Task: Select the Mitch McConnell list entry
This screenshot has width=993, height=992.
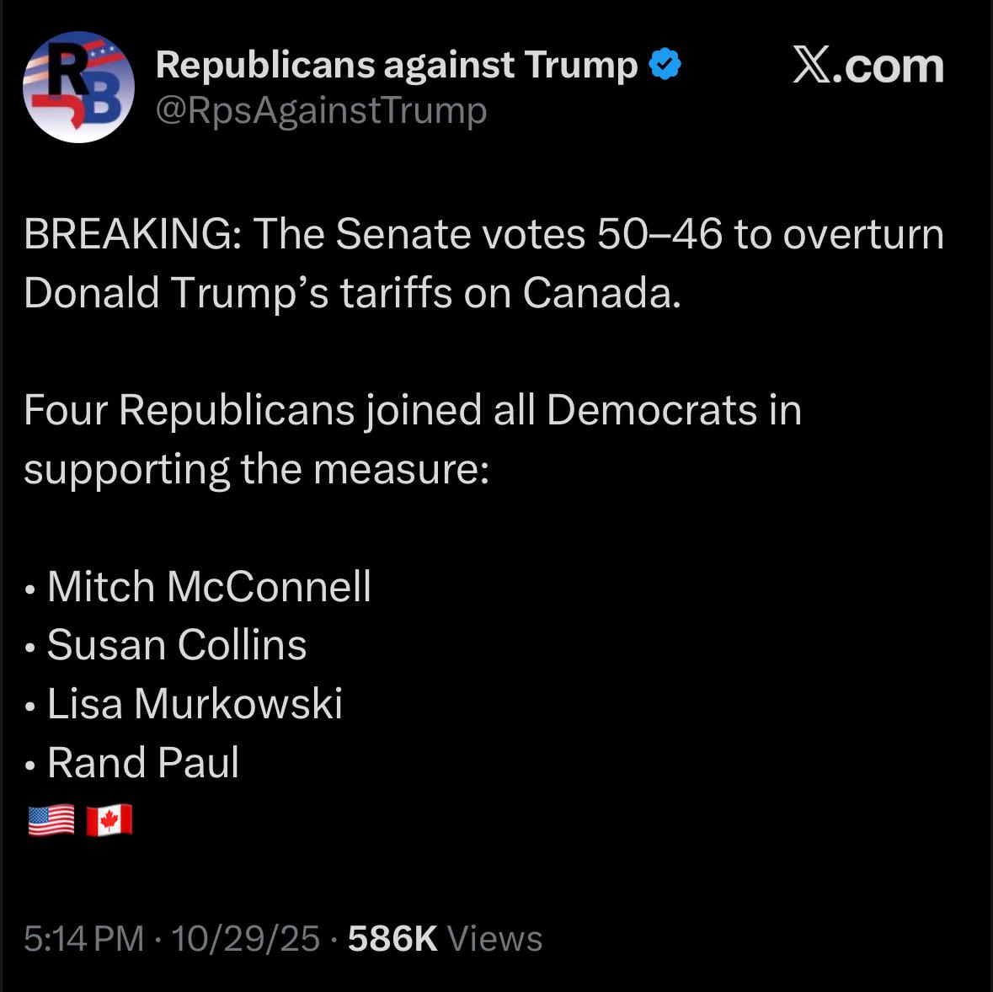Action: coord(209,586)
